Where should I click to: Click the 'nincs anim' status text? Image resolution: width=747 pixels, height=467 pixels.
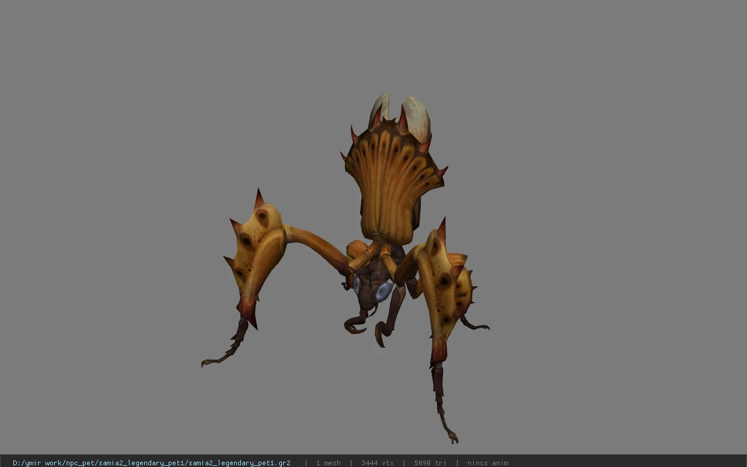487,463
